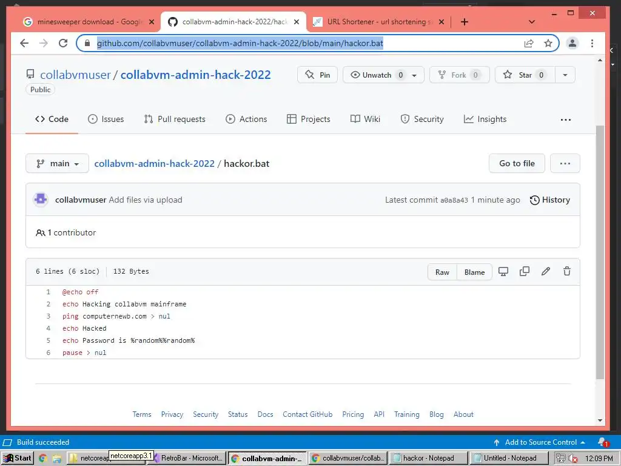Open collabvmuser commit author link
621x466 pixels.
click(81, 200)
